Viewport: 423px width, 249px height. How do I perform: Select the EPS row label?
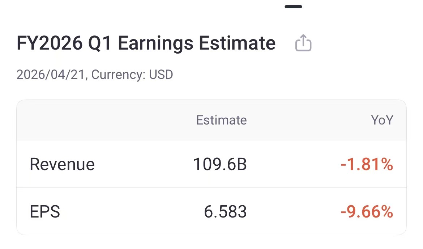(45, 212)
